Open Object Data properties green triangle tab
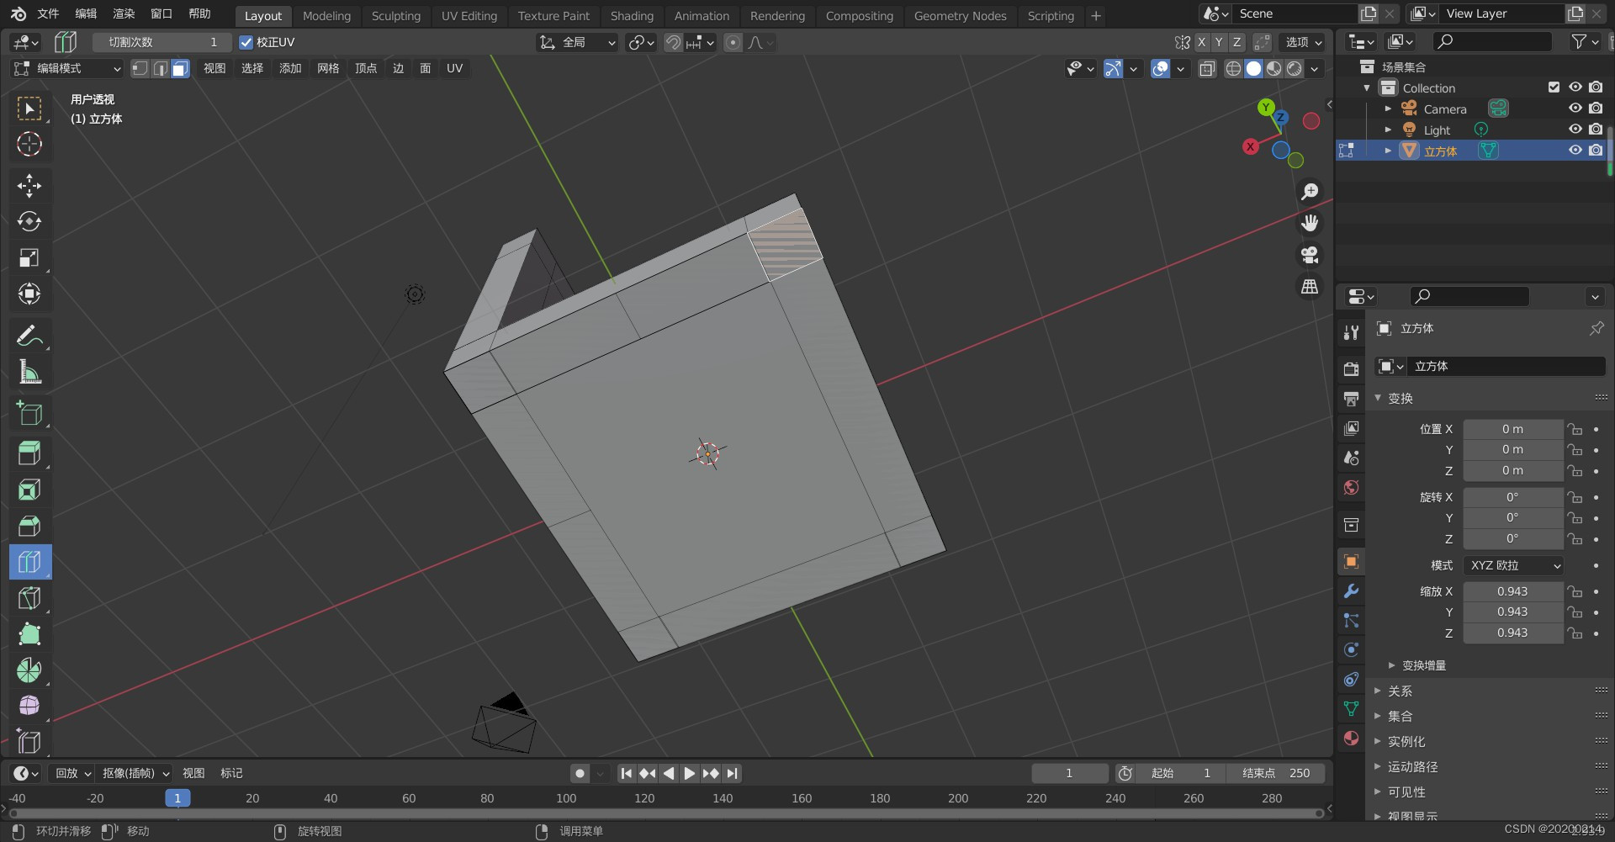 coord(1352,708)
